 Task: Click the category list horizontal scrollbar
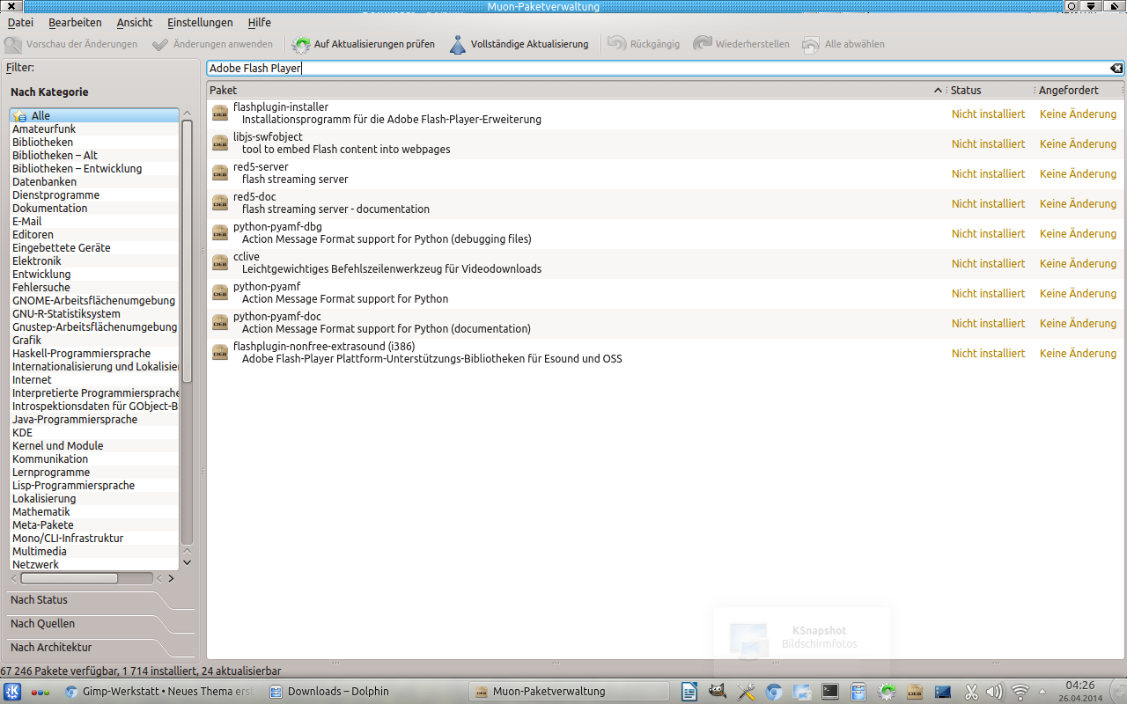70,578
